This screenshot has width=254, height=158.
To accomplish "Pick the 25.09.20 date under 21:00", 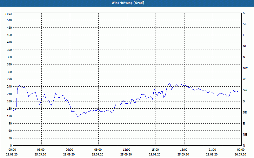I will [212, 155].
